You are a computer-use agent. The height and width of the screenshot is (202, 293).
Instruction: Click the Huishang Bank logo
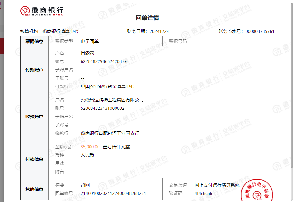pos(42,11)
